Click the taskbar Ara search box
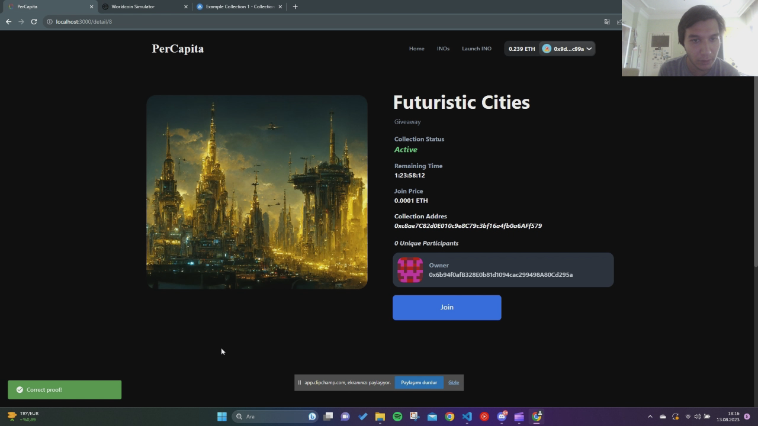 click(x=275, y=417)
